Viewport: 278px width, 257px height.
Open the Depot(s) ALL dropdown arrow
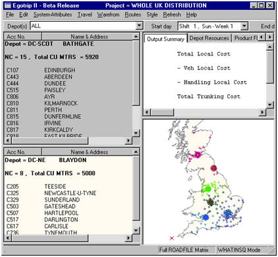click(x=139, y=26)
